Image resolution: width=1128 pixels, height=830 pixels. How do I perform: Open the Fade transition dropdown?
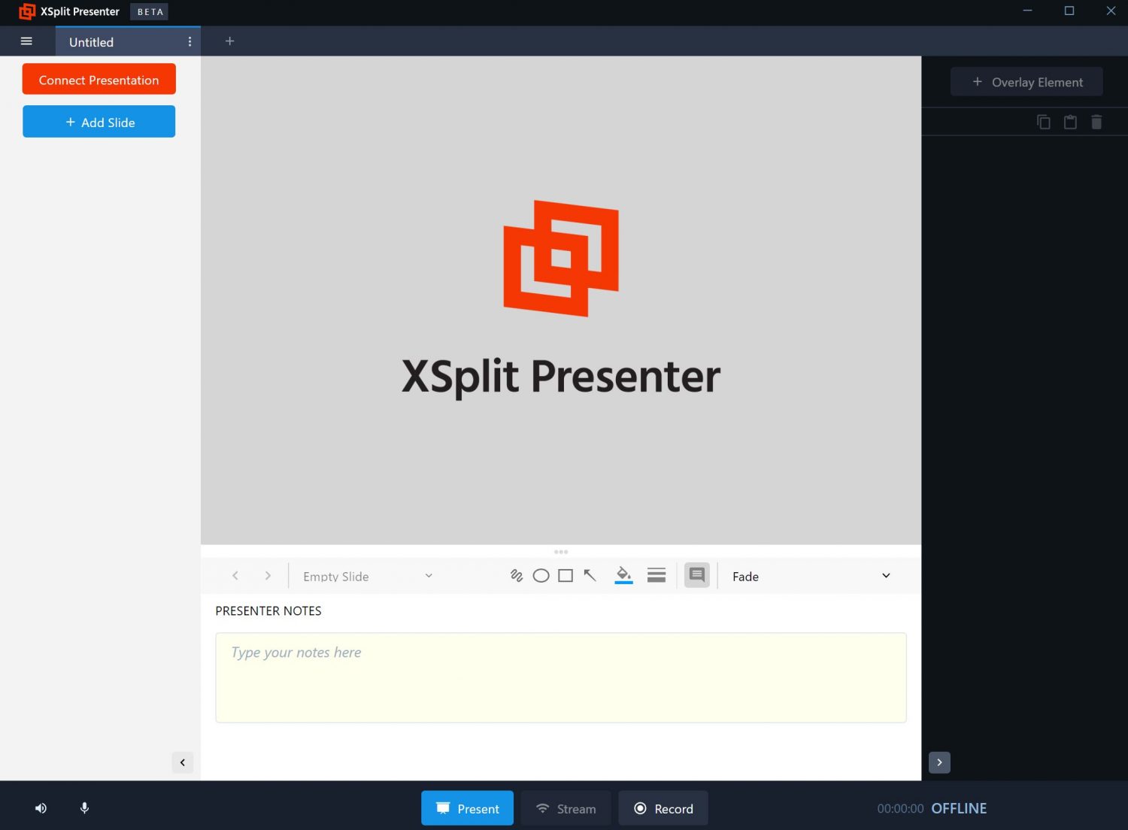coord(811,577)
